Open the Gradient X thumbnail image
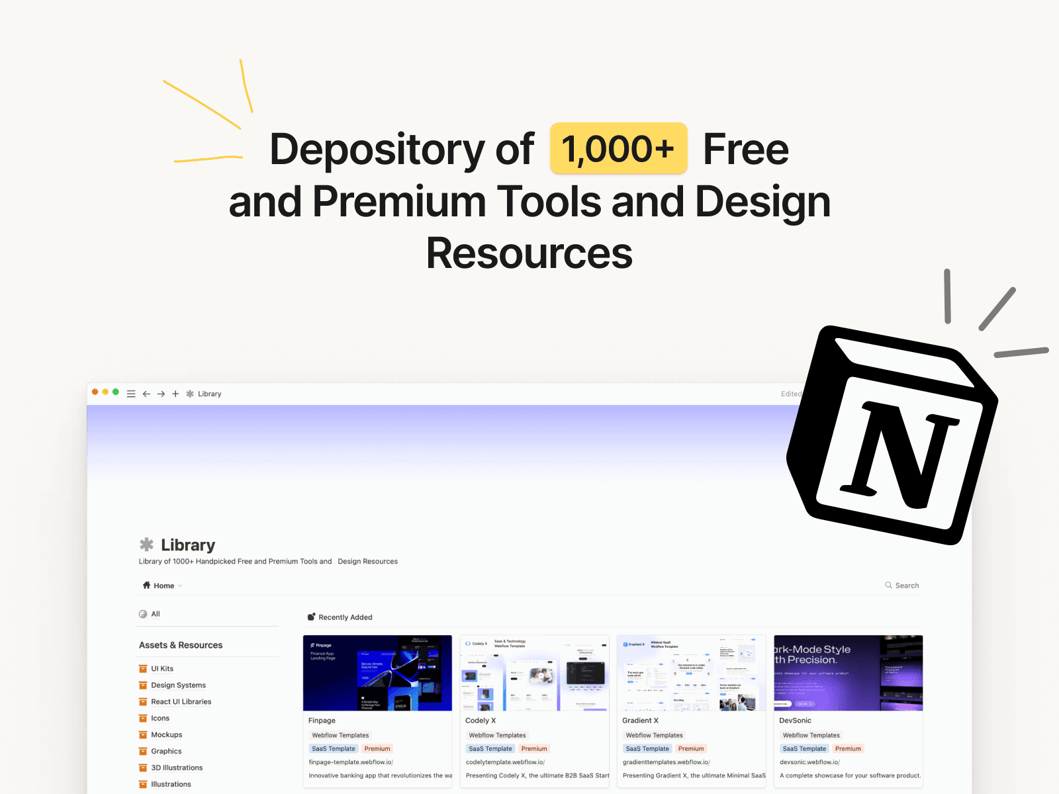The width and height of the screenshot is (1059, 794). (x=691, y=673)
